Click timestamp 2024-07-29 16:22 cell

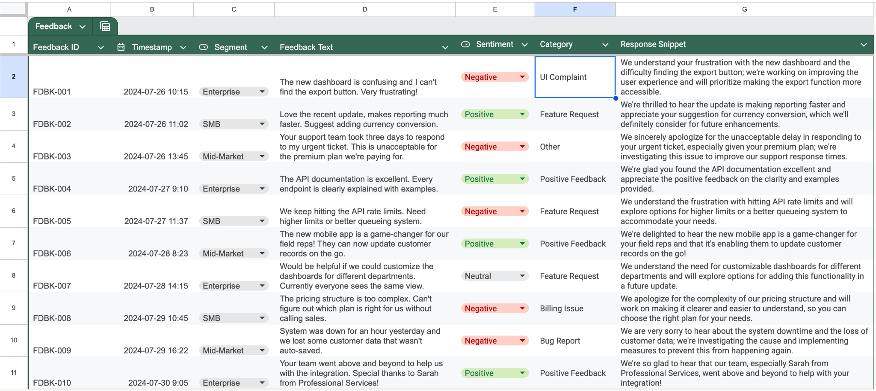coord(152,341)
